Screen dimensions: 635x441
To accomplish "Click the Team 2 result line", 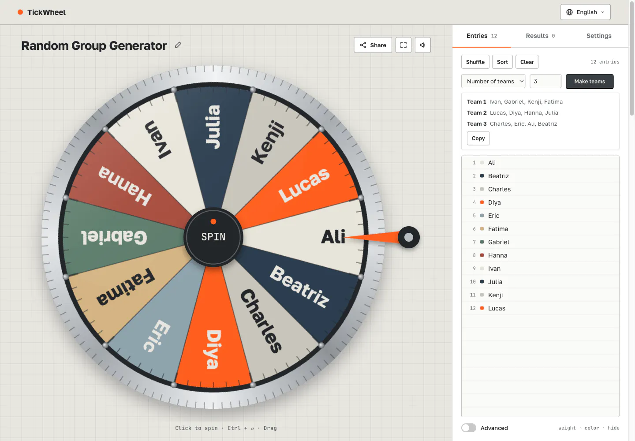I will [512, 113].
